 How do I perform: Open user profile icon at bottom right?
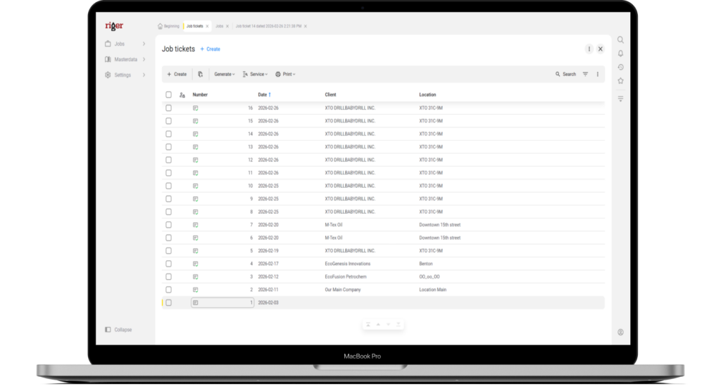(x=620, y=332)
